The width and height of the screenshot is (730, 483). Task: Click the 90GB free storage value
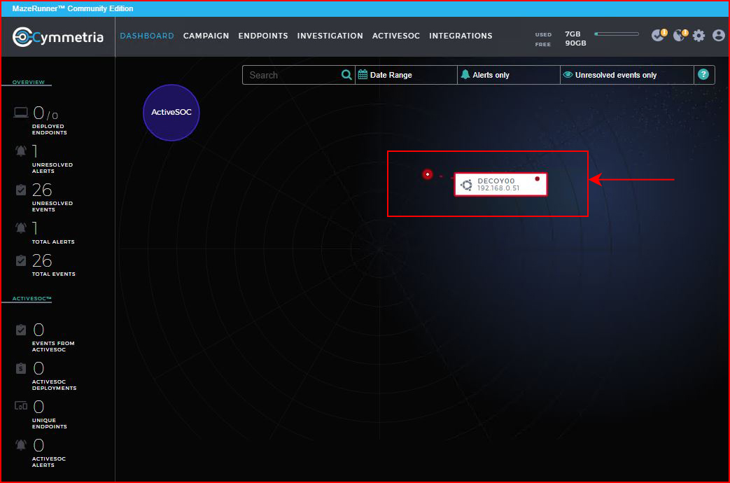(575, 43)
